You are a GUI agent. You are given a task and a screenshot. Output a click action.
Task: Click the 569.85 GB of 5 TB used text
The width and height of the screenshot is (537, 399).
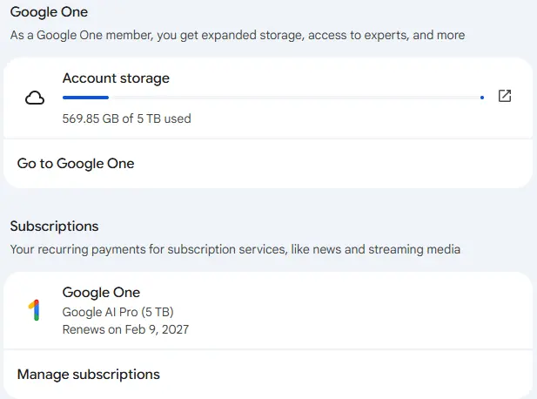(127, 118)
